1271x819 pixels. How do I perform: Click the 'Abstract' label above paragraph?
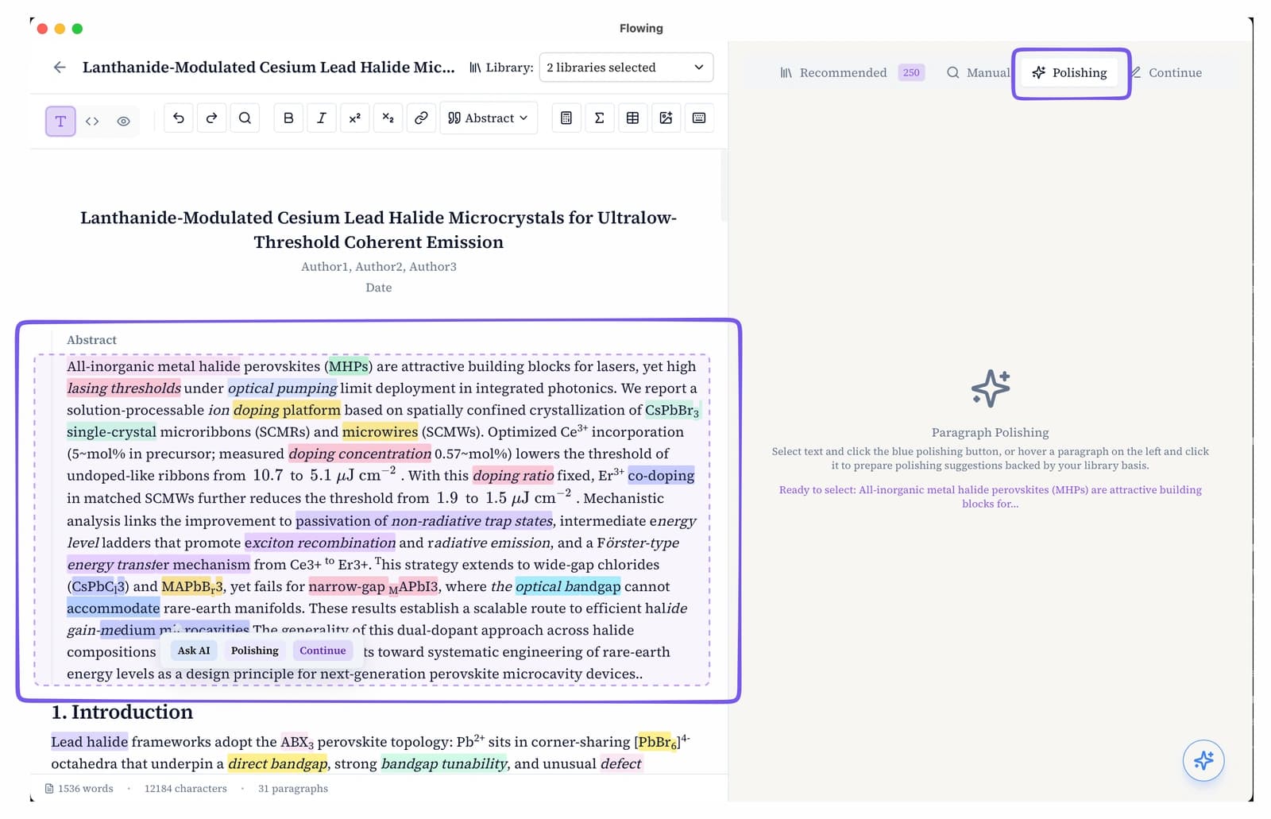point(91,340)
